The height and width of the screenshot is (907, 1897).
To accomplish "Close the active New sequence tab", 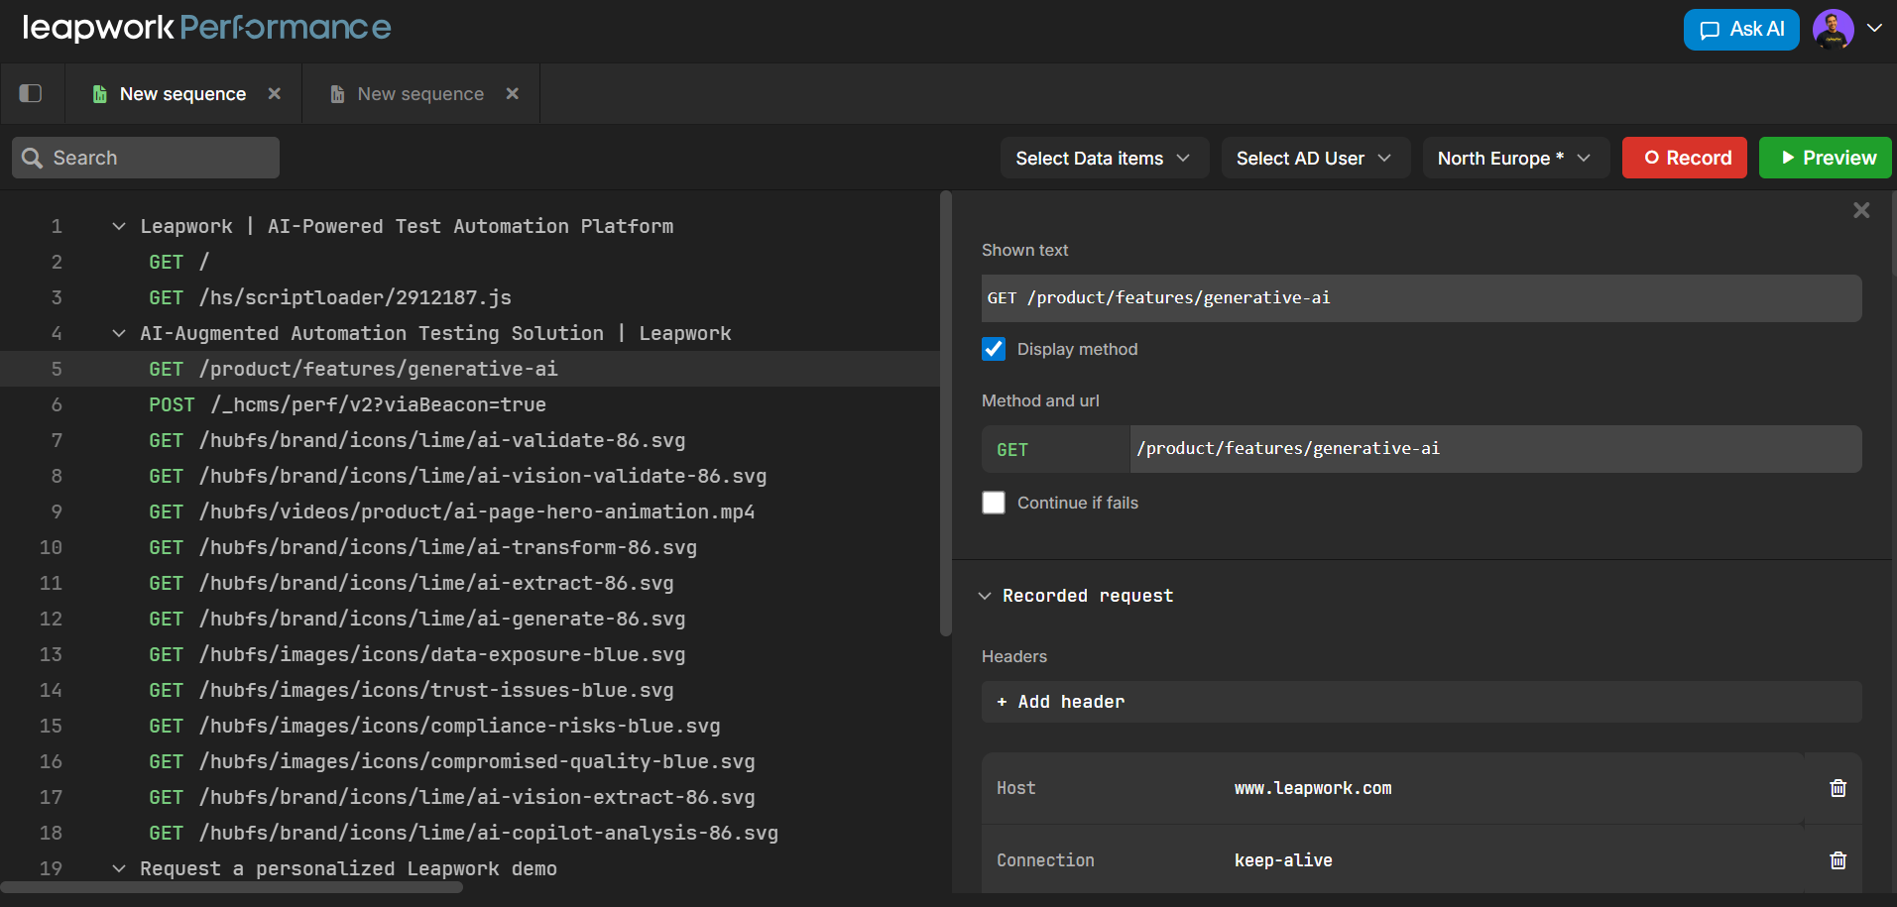I will pyautogui.click(x=275, y=93).
